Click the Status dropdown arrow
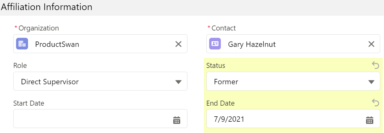The height and width of the screenshot is (133, 384). [x=371, y=82]
